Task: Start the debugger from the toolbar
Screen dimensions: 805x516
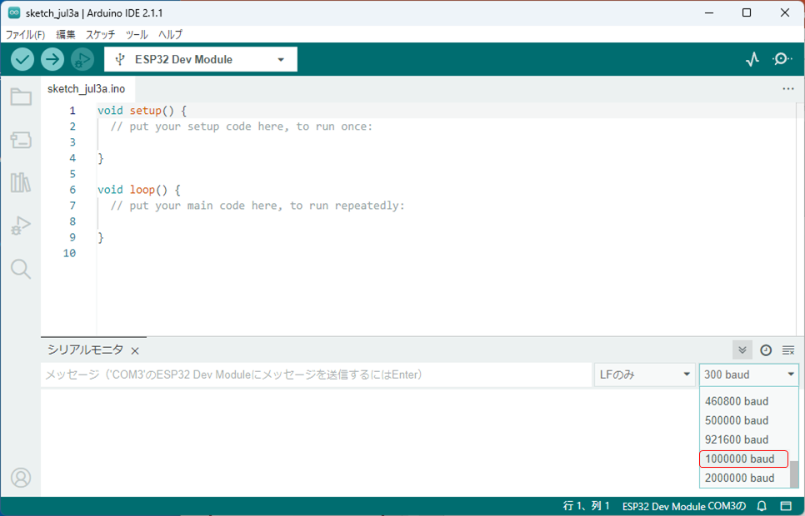Action: (82, 59)
